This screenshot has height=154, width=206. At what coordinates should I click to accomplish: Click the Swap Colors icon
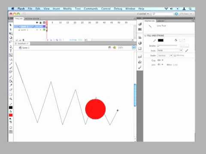tap(11, 122)
